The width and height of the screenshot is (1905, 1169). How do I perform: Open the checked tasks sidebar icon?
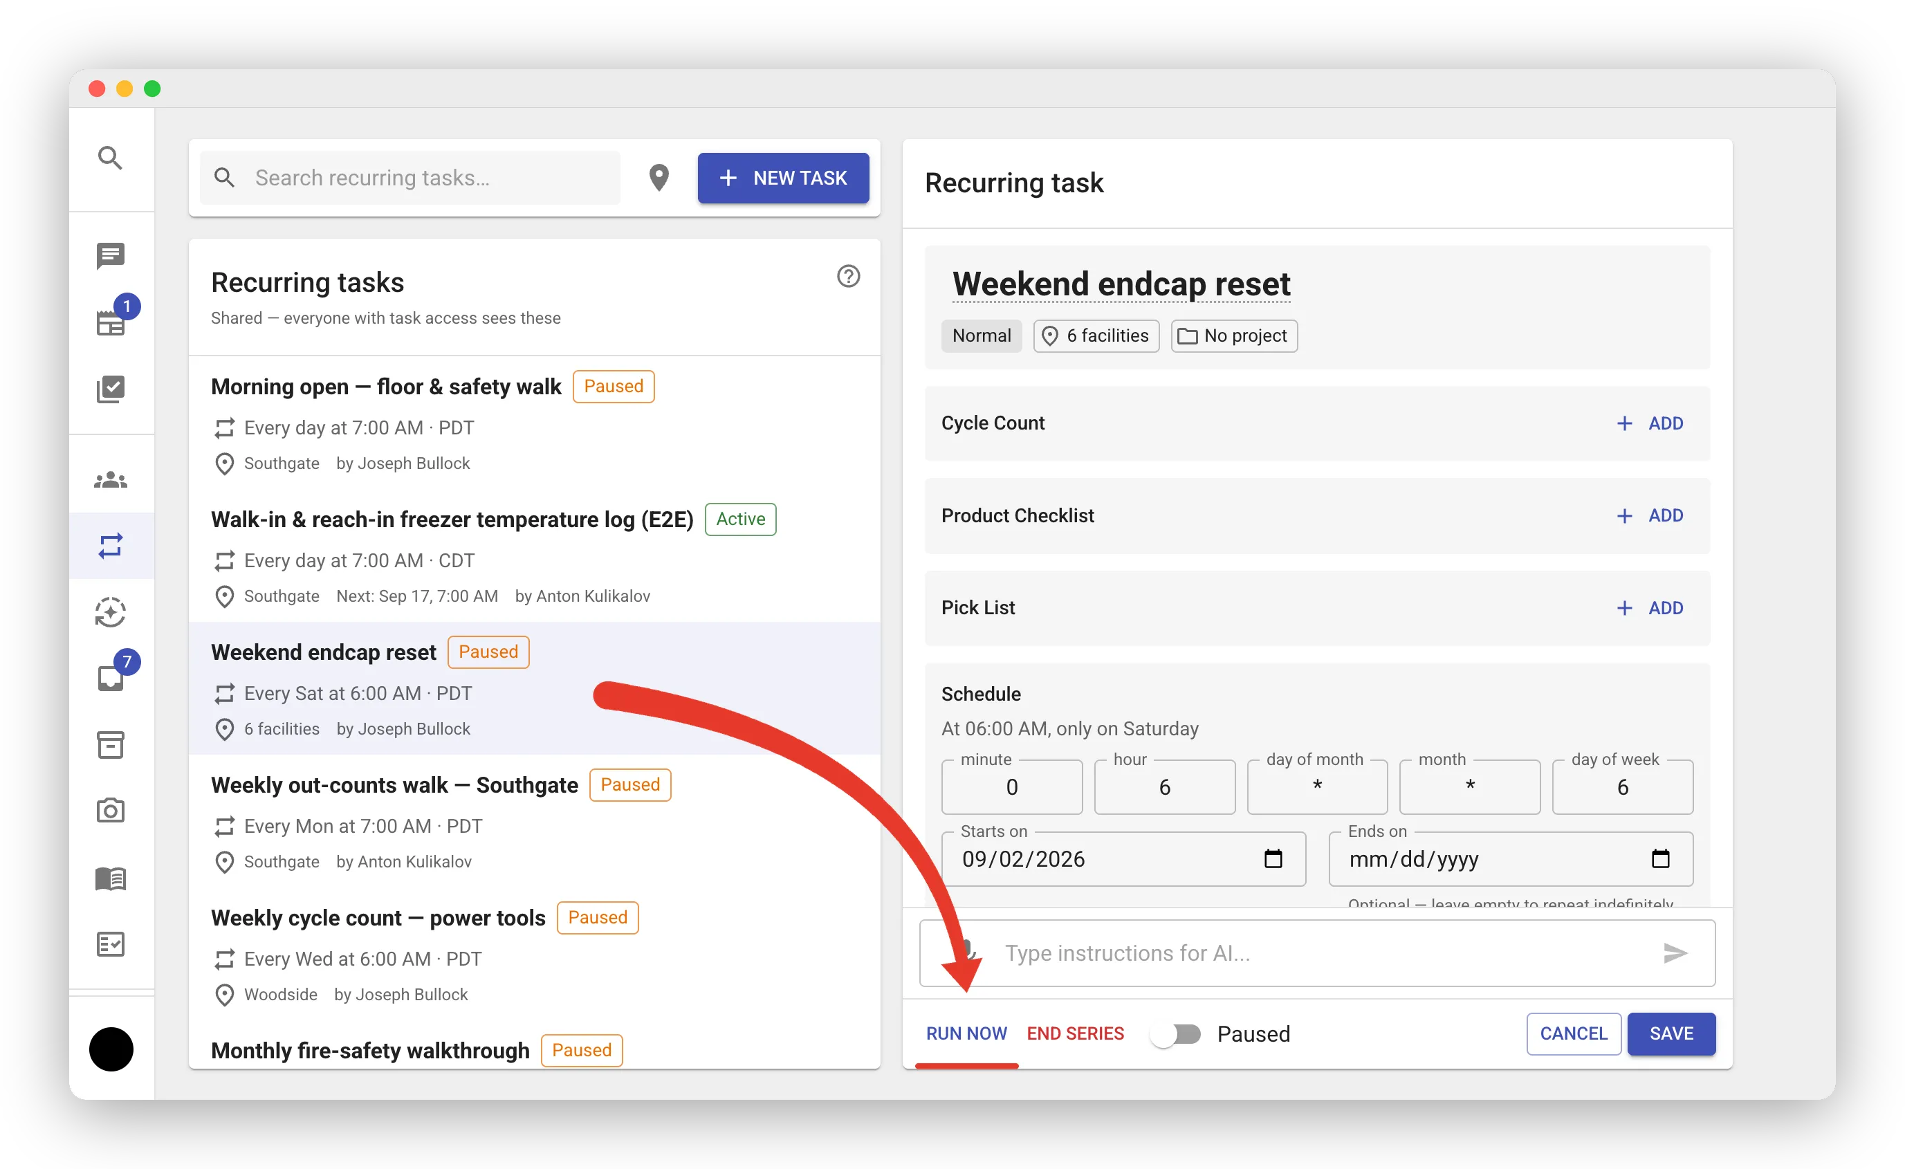click(111, 389)
